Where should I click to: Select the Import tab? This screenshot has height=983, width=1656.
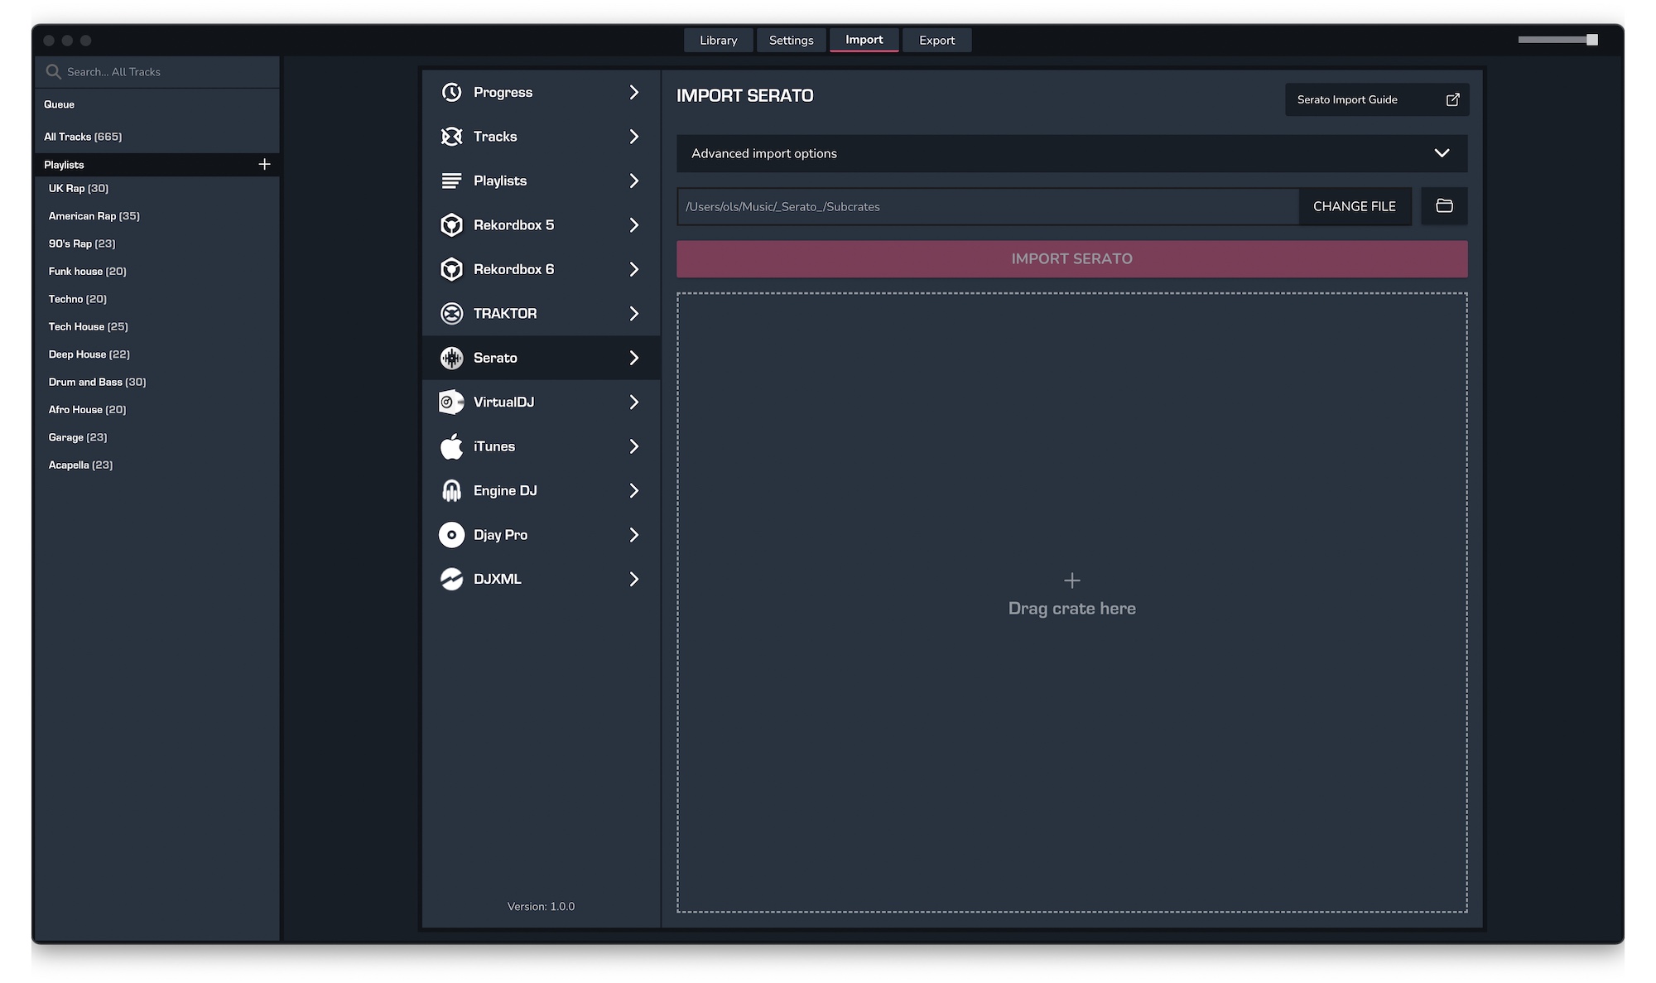pyautogui.click(x=864, y=40)
